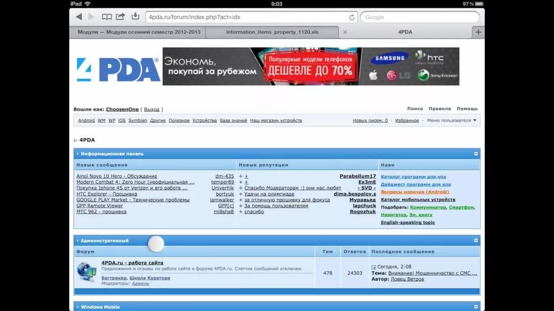Viewport: 554px width, 311px height.
Task: Tap the download tray icon
Action: (135, 16)
